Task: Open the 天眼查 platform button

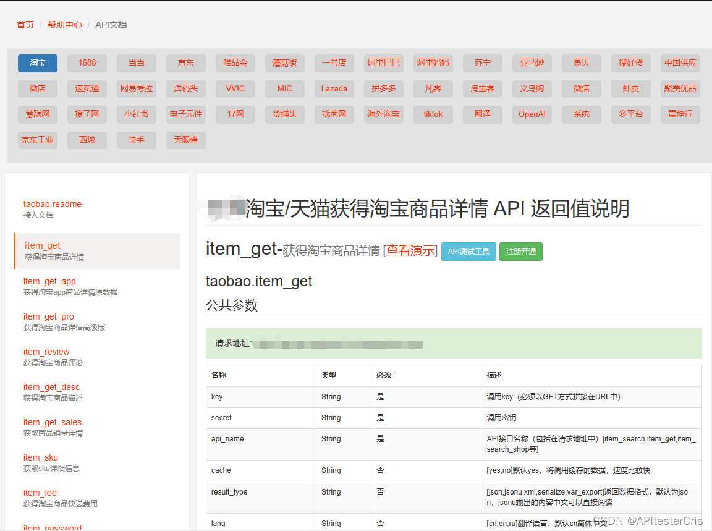Action: (x=185, y=140)
